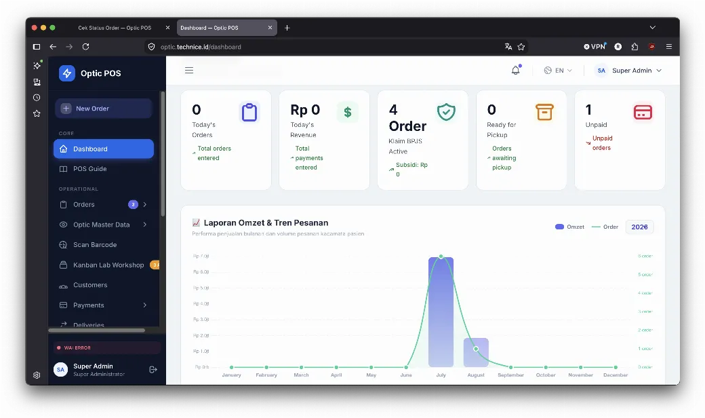Open Customers menu item
The height and width of the screenshot is (418, 705).
(104, 285)
